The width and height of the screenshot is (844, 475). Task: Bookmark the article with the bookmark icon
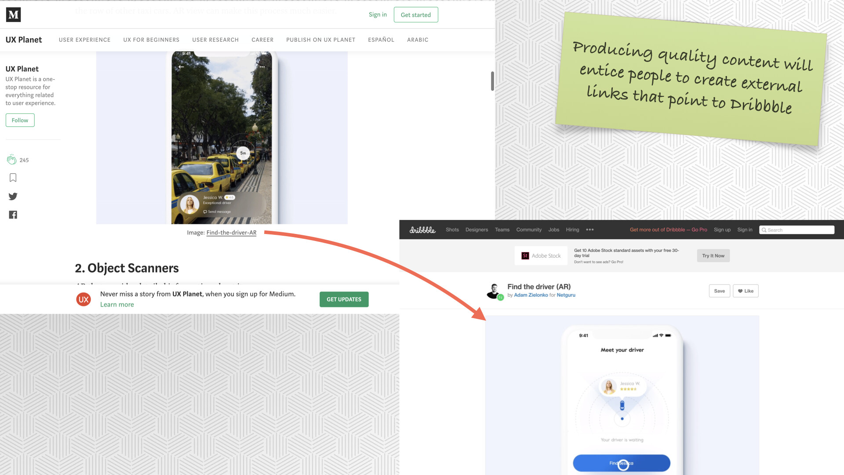[13, 178]
